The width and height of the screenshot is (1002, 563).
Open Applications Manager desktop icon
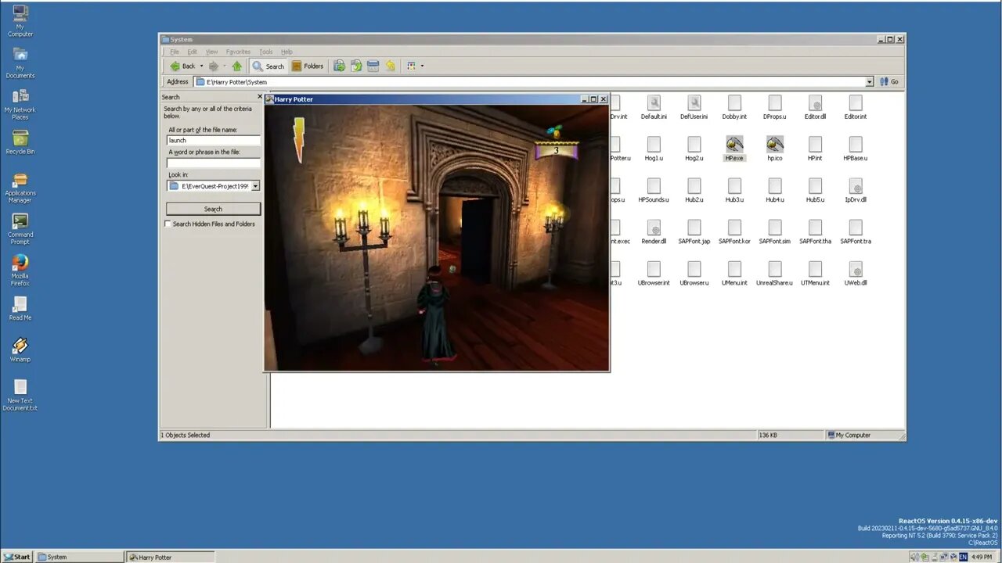pos(20,188)
